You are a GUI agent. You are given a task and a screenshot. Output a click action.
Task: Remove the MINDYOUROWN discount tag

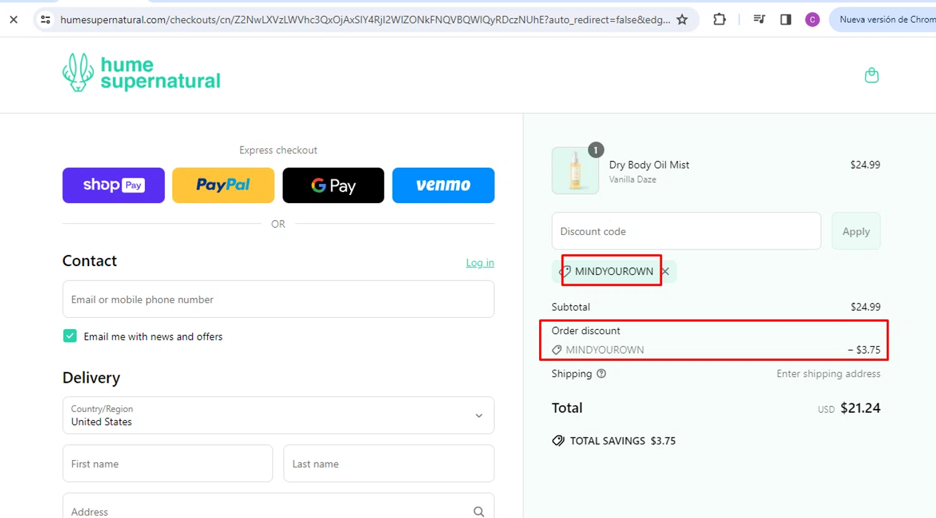(665, 271)
